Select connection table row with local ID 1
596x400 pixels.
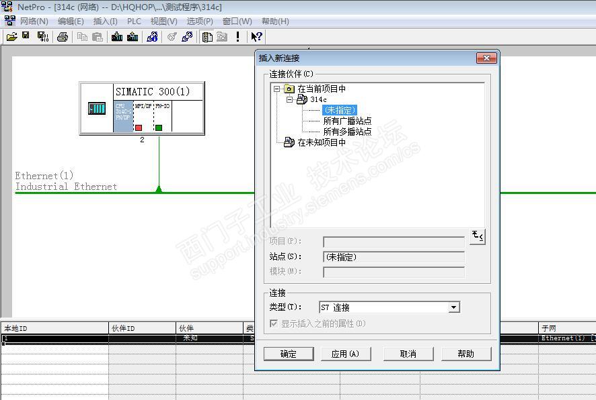(x=127, y=338)
